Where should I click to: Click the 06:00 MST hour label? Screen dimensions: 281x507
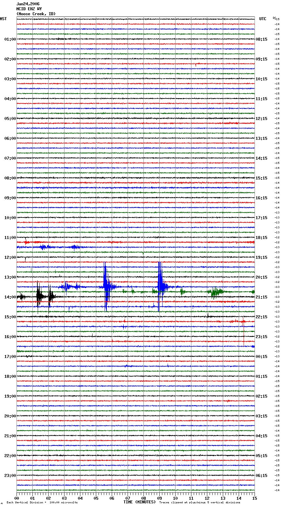tap(10, 138)
